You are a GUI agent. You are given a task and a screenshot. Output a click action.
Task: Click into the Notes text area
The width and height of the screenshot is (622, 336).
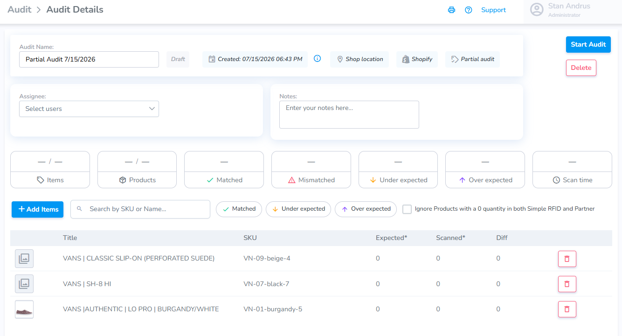[349, 115]
